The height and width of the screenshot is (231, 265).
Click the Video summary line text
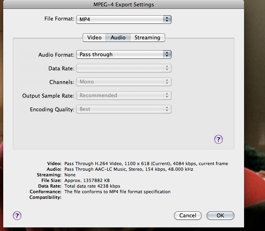click(146, 164)
